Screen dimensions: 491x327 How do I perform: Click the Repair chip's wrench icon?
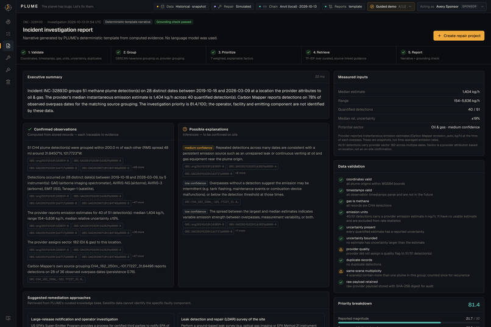(x=220, y=7)
